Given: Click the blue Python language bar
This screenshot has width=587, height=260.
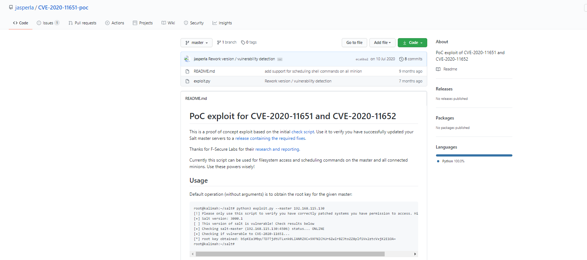Looking at the screenshot, I should [474, 155].
